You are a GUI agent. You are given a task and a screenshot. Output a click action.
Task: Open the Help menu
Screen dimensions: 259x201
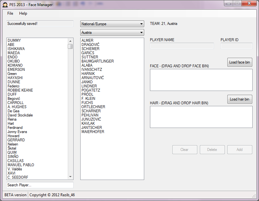(x=23, y=13)
